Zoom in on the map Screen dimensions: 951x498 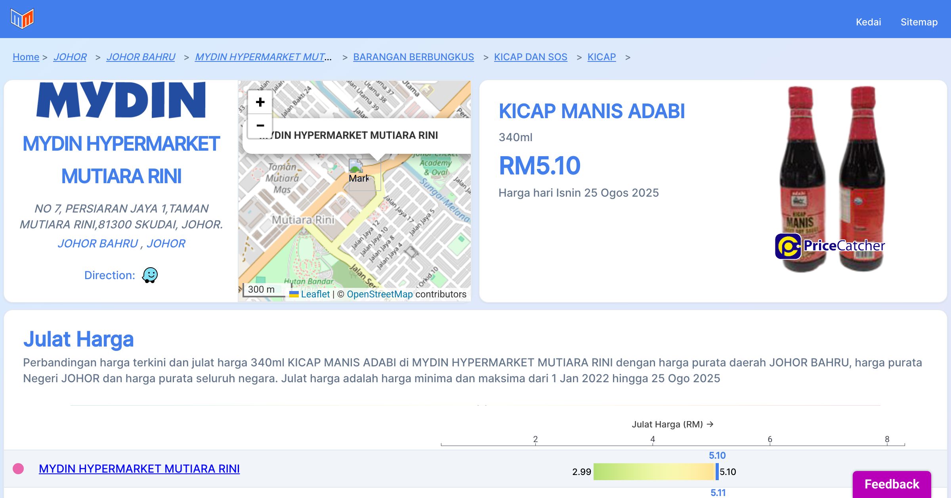pos(260,102)
